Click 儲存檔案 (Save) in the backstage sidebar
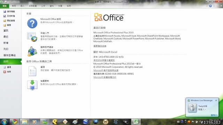223x125 pixels. click(9, 11)
